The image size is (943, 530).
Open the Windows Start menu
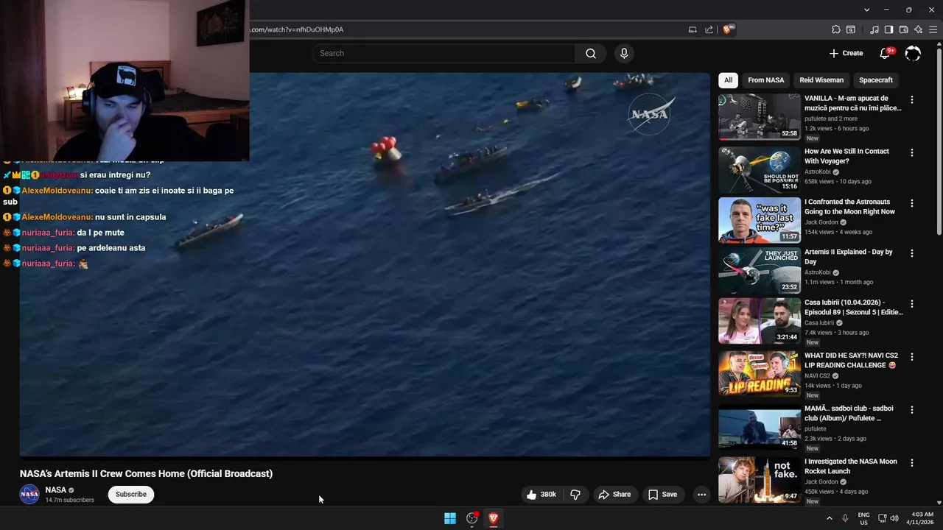[450, 518]
